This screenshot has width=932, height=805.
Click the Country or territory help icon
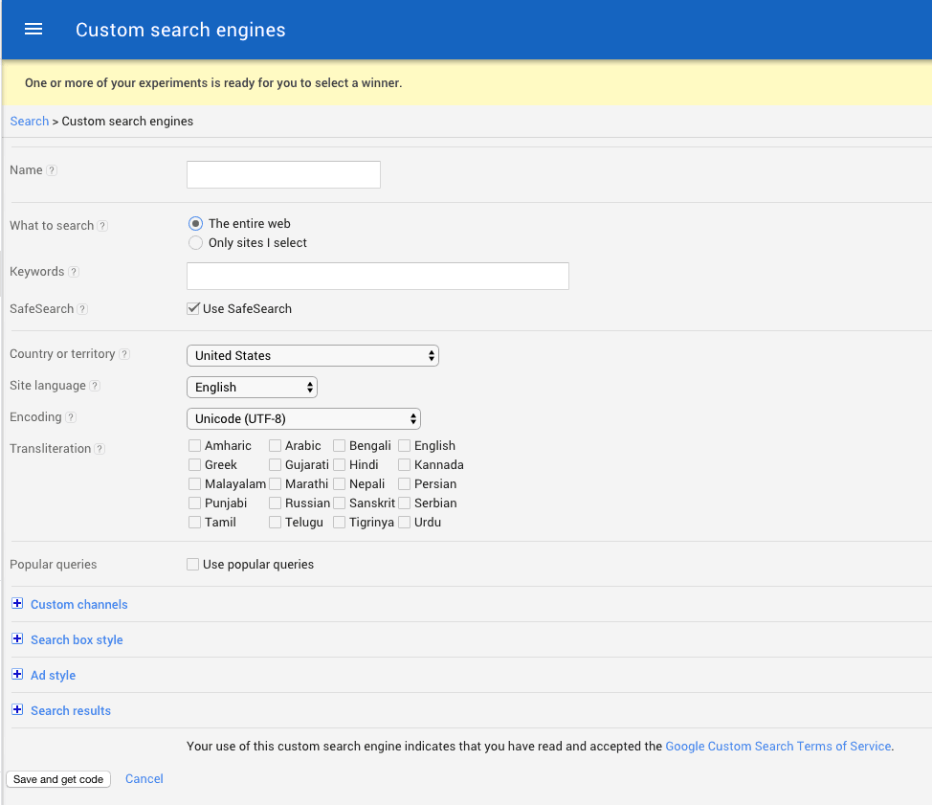click(124, 354)
